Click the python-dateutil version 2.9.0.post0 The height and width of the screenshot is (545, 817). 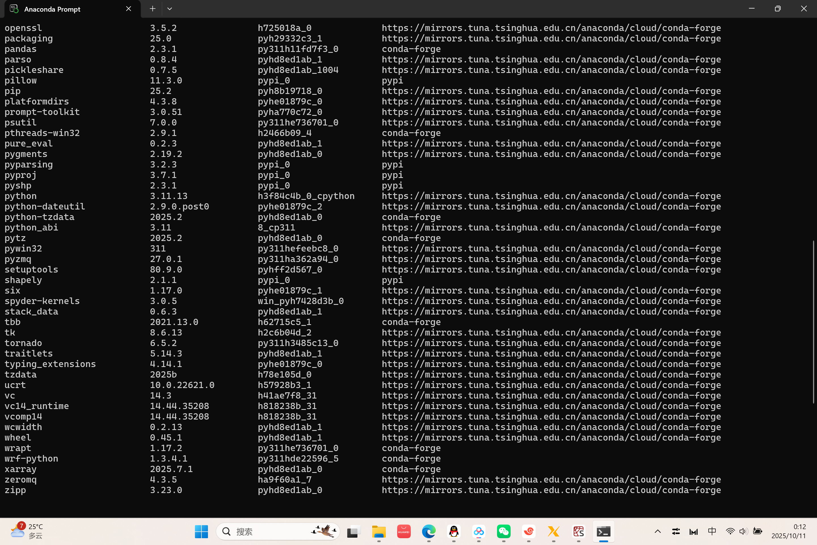(180, 206)
